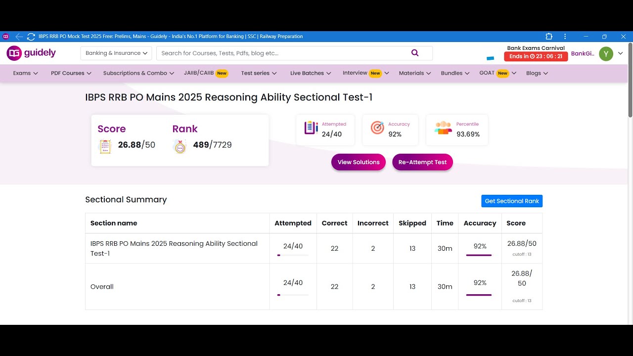Screen dimensions: 633x356
Task: Click the Score sheet icon
Action: 105,146
